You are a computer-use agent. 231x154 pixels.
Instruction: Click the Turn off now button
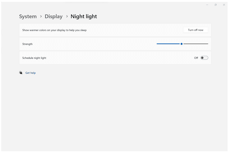pos(196,30)
